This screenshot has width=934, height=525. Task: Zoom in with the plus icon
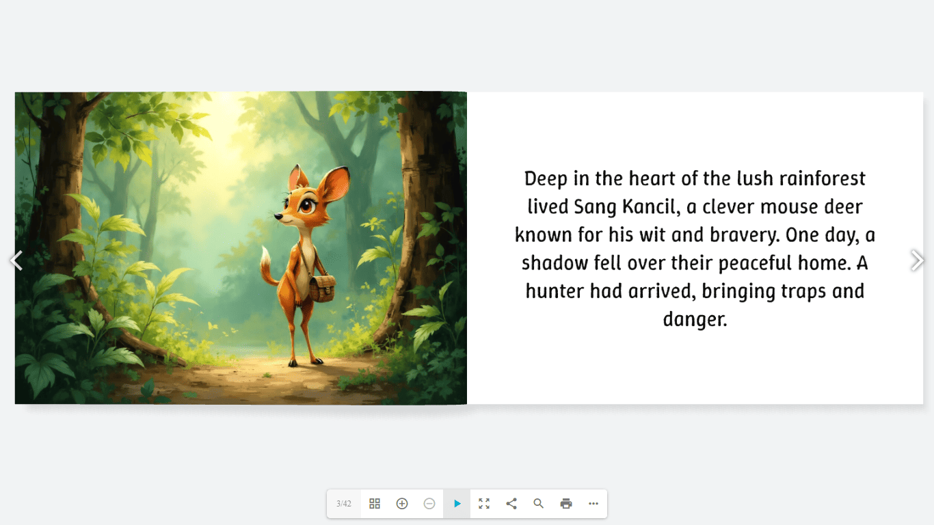[x=402, y=504]
